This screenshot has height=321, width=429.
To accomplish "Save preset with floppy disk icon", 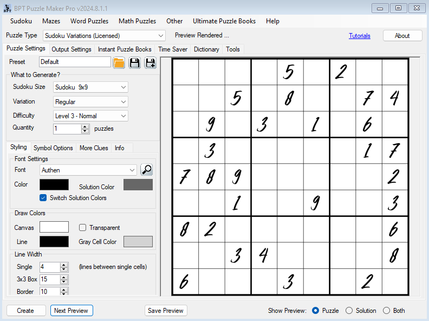I will pos(134,63).
